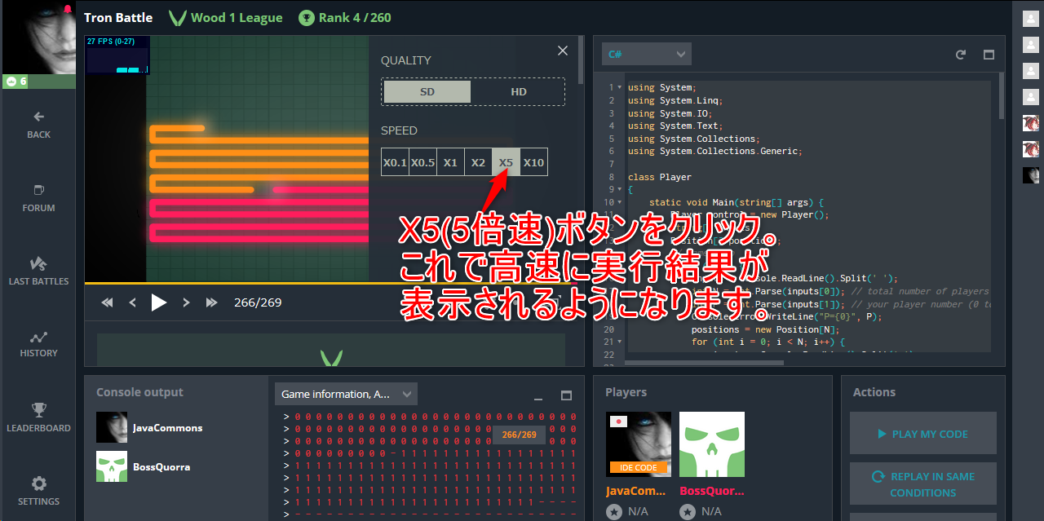Select SD quality
Screen dimensions: 1044x521
(427, 91)
